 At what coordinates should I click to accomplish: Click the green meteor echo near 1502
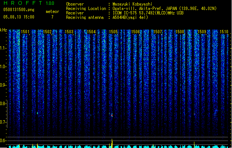(x=37, y=113)
